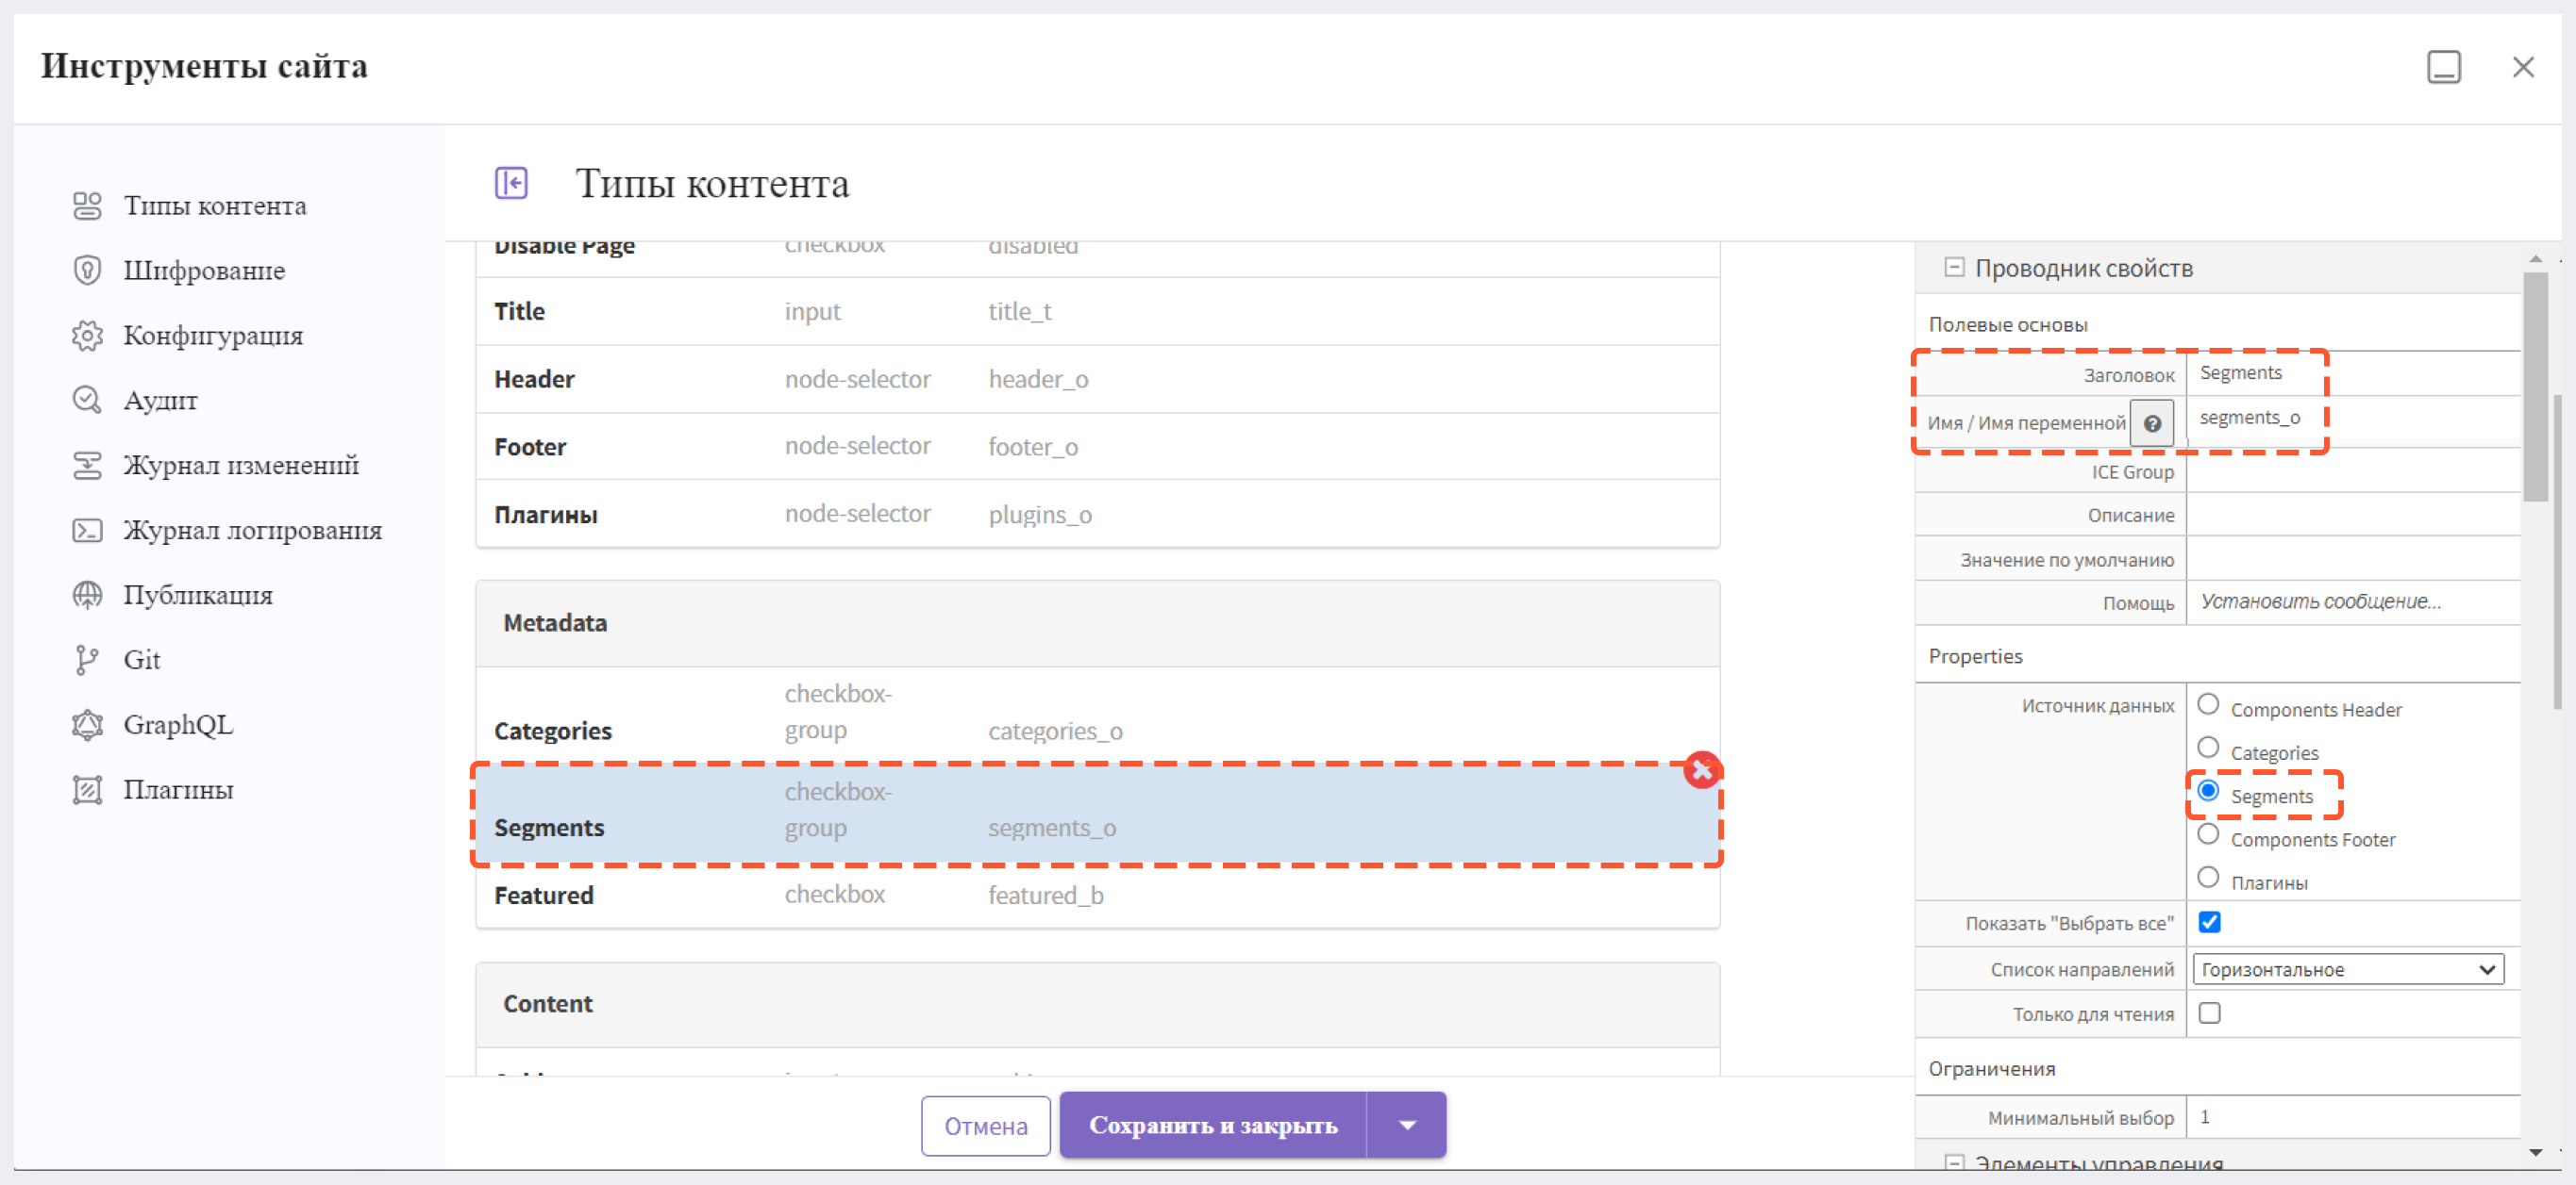Viewport: 2576px width, 1185px height.
Task: Collapse the Проводник свойств section
Action: click(x=1953, y=268)
